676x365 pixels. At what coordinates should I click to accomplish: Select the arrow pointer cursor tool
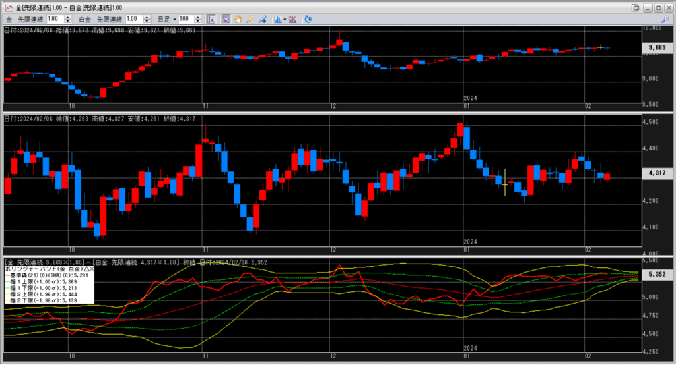click(226, 20)
